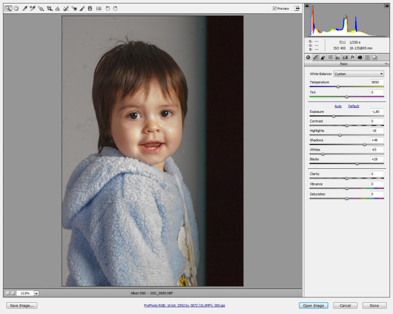Choose the Spot Removal tool
393x314 pixels.
pos(66,8)
